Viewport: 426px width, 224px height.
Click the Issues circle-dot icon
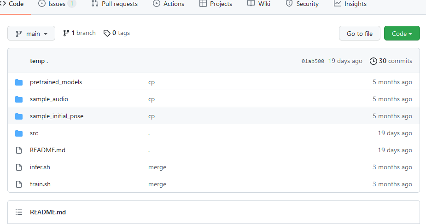(42, 4)
